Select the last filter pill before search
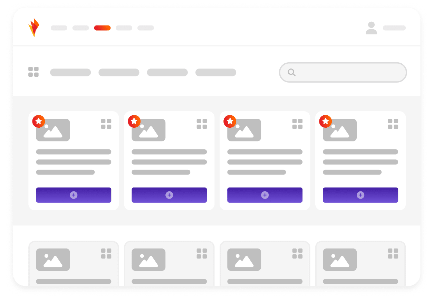 click(x=216, y=72)
